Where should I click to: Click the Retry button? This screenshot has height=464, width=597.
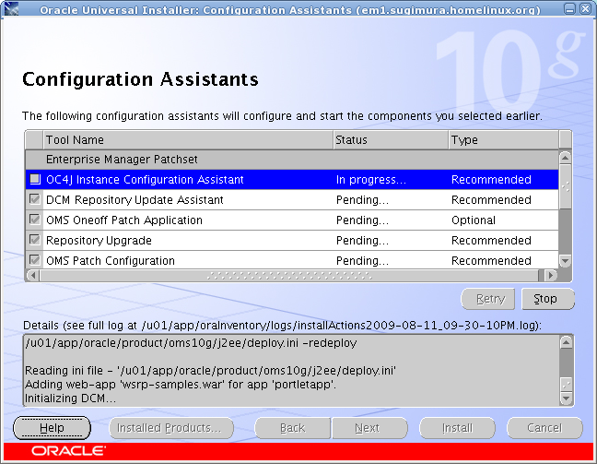pos(488,299)
